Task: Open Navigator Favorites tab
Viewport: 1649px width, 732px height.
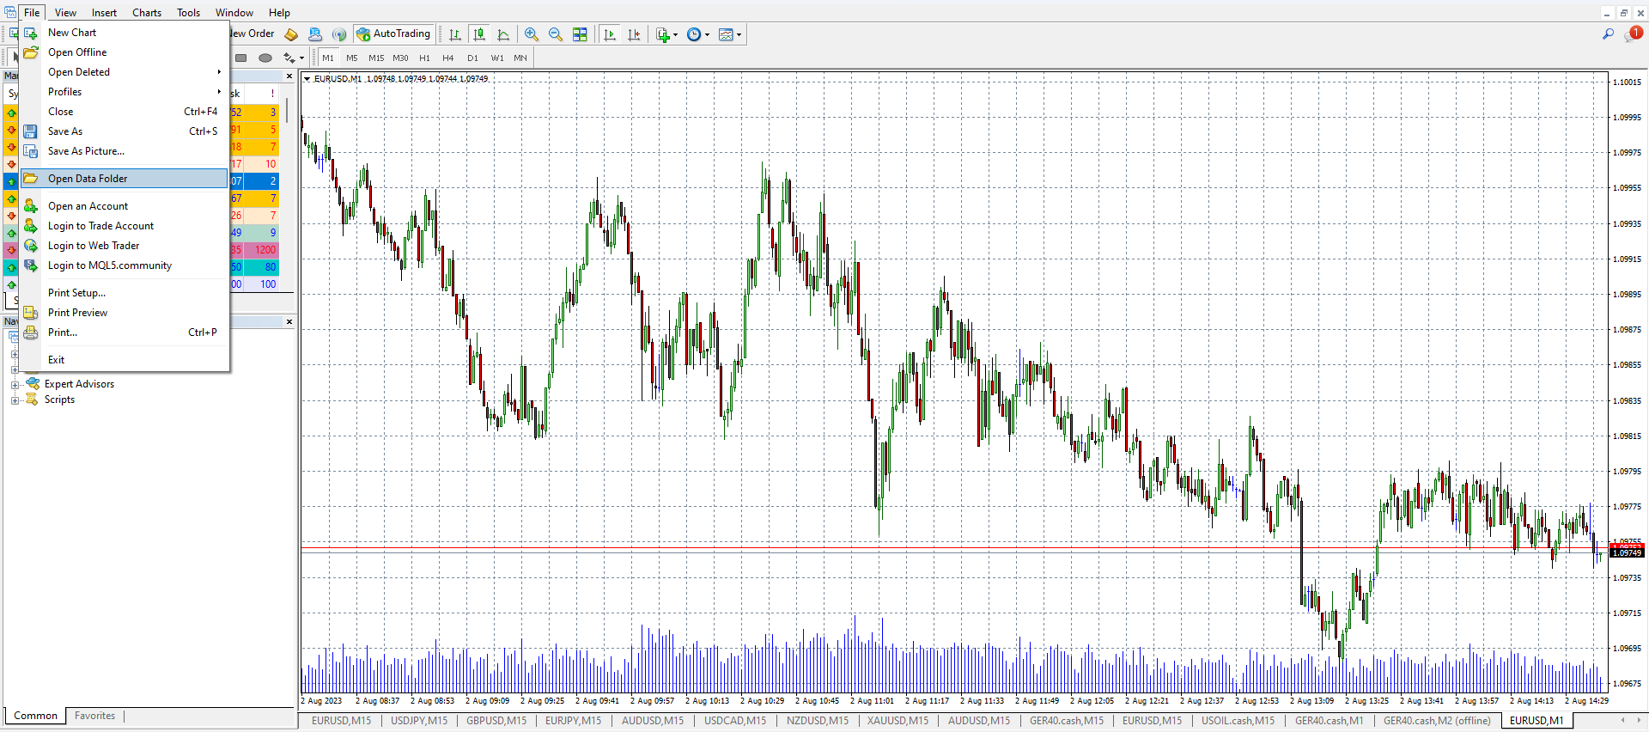Action: coord(94,716)
